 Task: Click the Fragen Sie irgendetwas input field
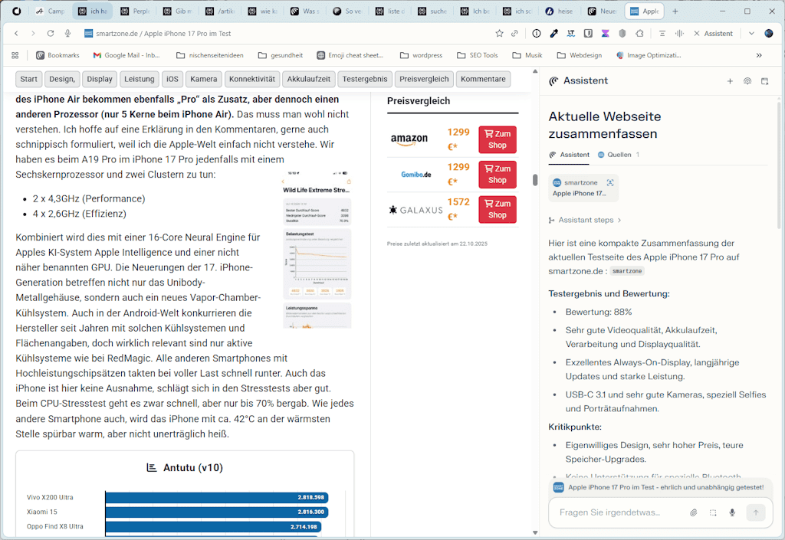pyautogui.click(x=613, y=512)
